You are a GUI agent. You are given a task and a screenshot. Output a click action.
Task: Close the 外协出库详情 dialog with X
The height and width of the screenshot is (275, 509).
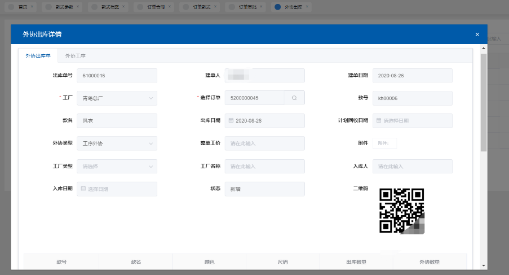[477, 34]
